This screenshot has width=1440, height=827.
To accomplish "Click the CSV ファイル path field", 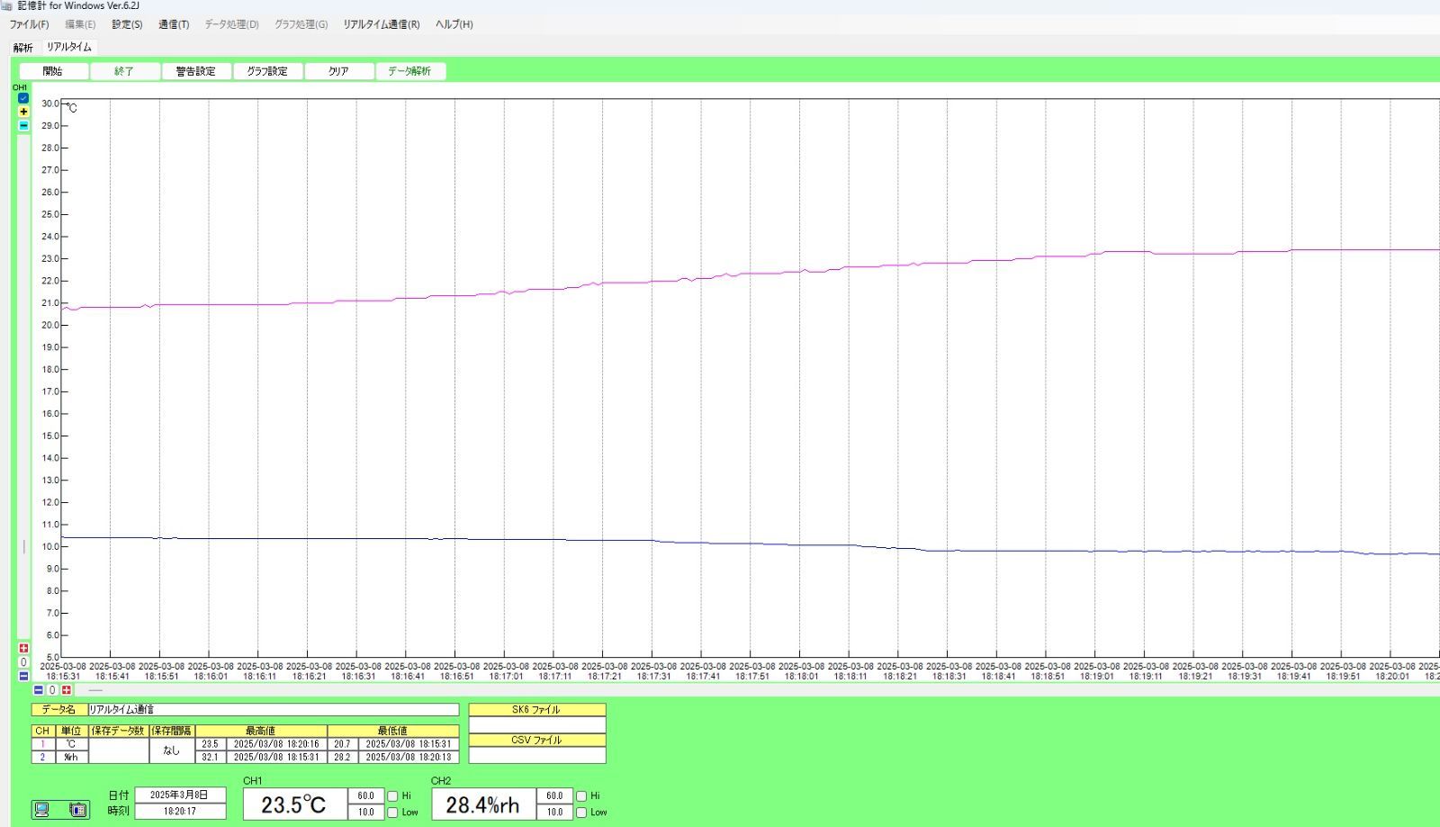I will point(537,755).
